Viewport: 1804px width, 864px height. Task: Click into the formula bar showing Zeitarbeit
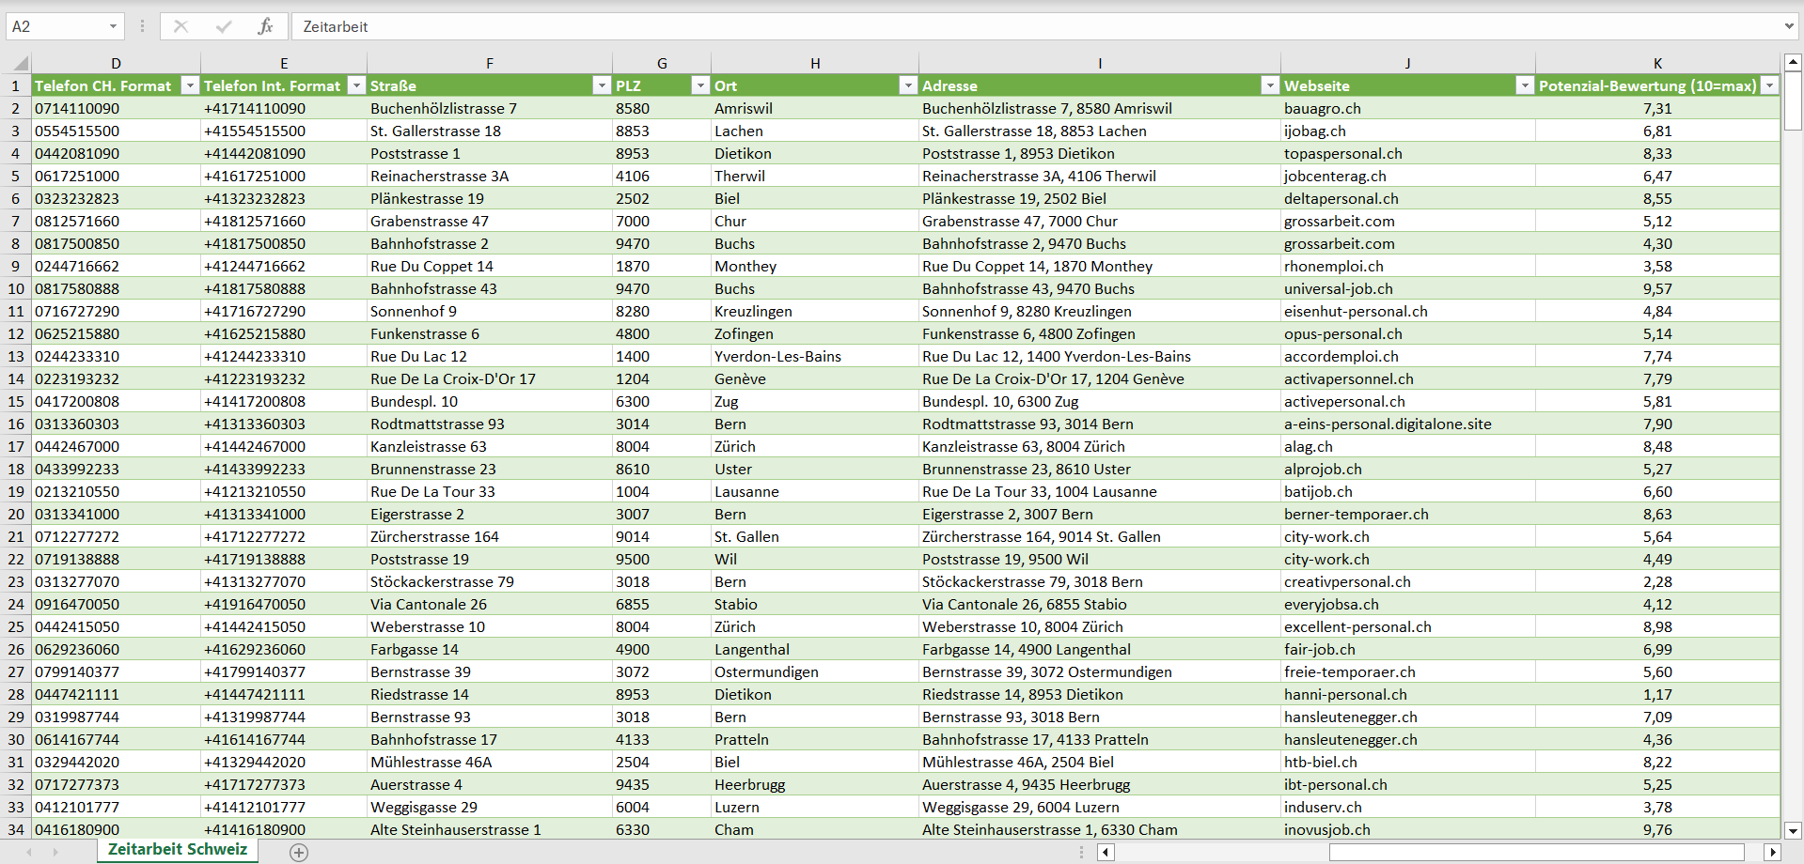1034,26
